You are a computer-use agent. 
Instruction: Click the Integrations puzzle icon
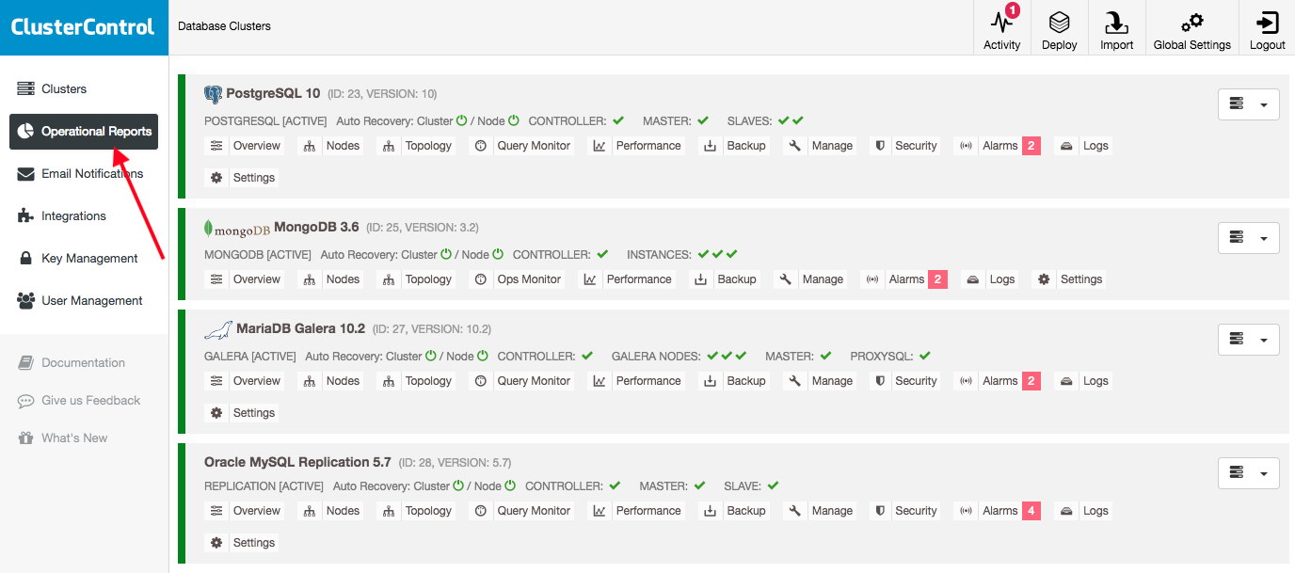[x=25, y=216]
